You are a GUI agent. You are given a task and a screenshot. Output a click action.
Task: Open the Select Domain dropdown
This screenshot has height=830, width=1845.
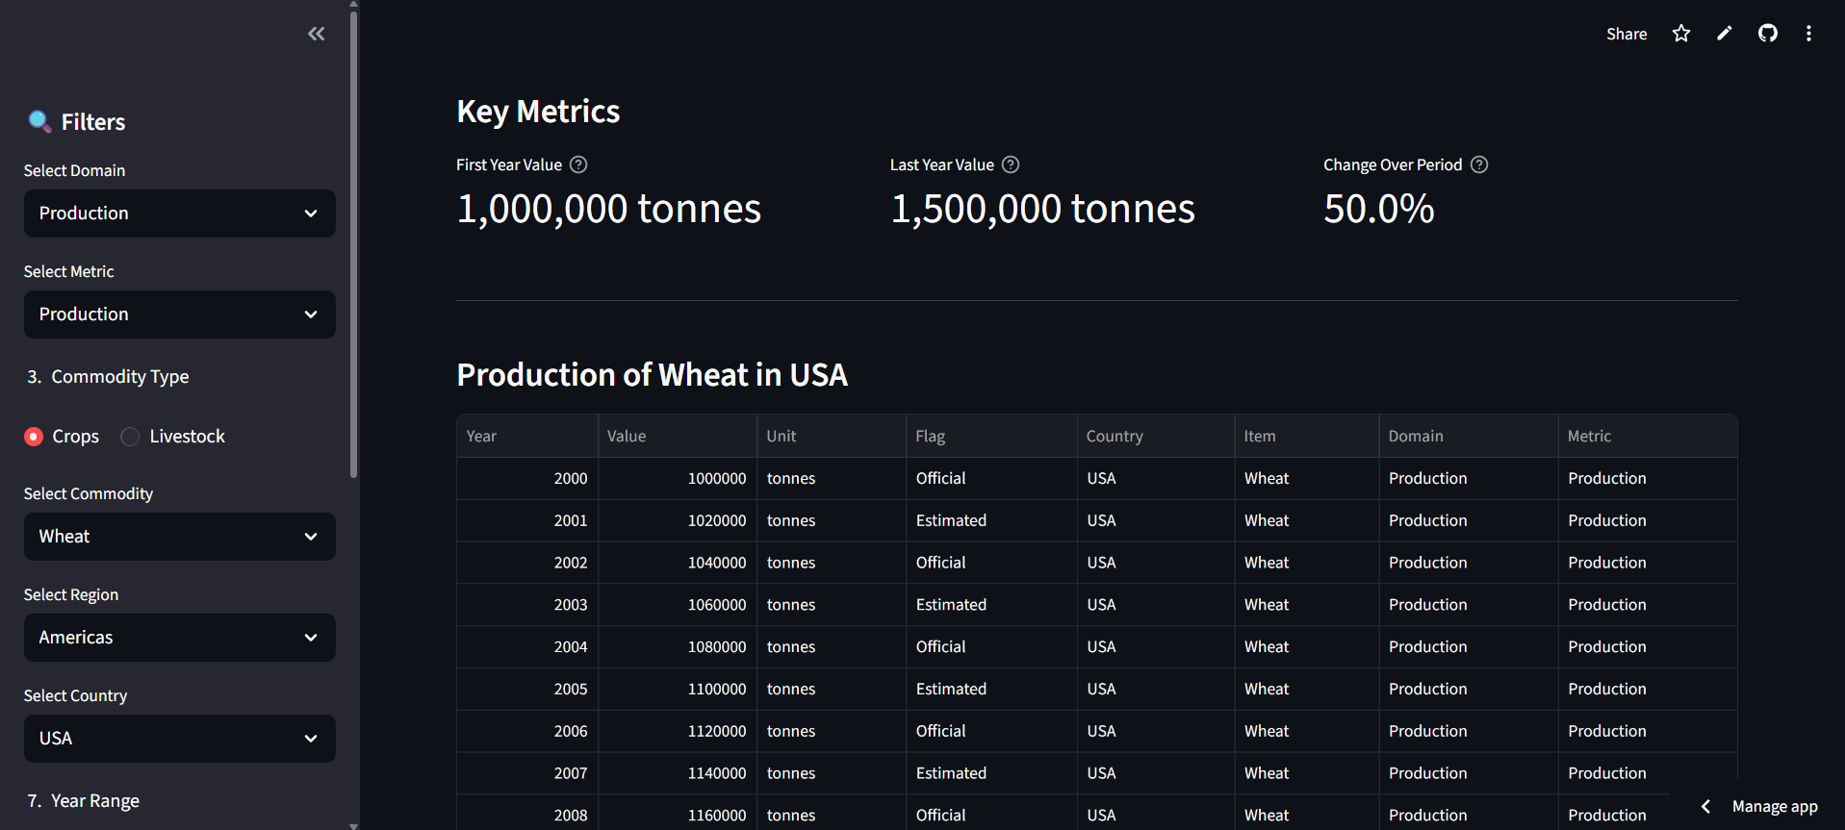[x=180, y=214]
